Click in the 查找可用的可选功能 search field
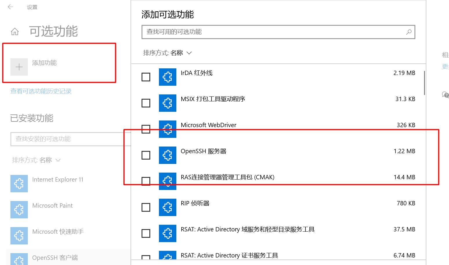 [x=278, y=32]
